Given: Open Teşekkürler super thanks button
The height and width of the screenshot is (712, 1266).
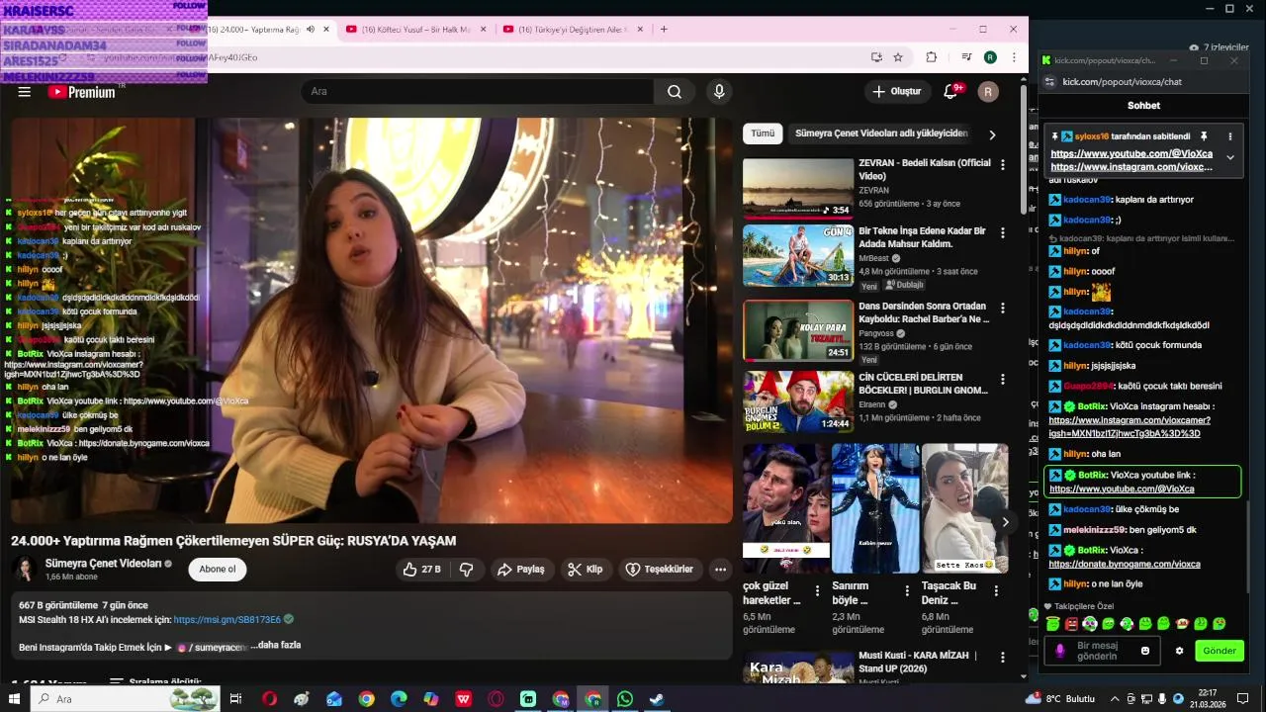Looking at the screenshot, I should tap(661, 570).
